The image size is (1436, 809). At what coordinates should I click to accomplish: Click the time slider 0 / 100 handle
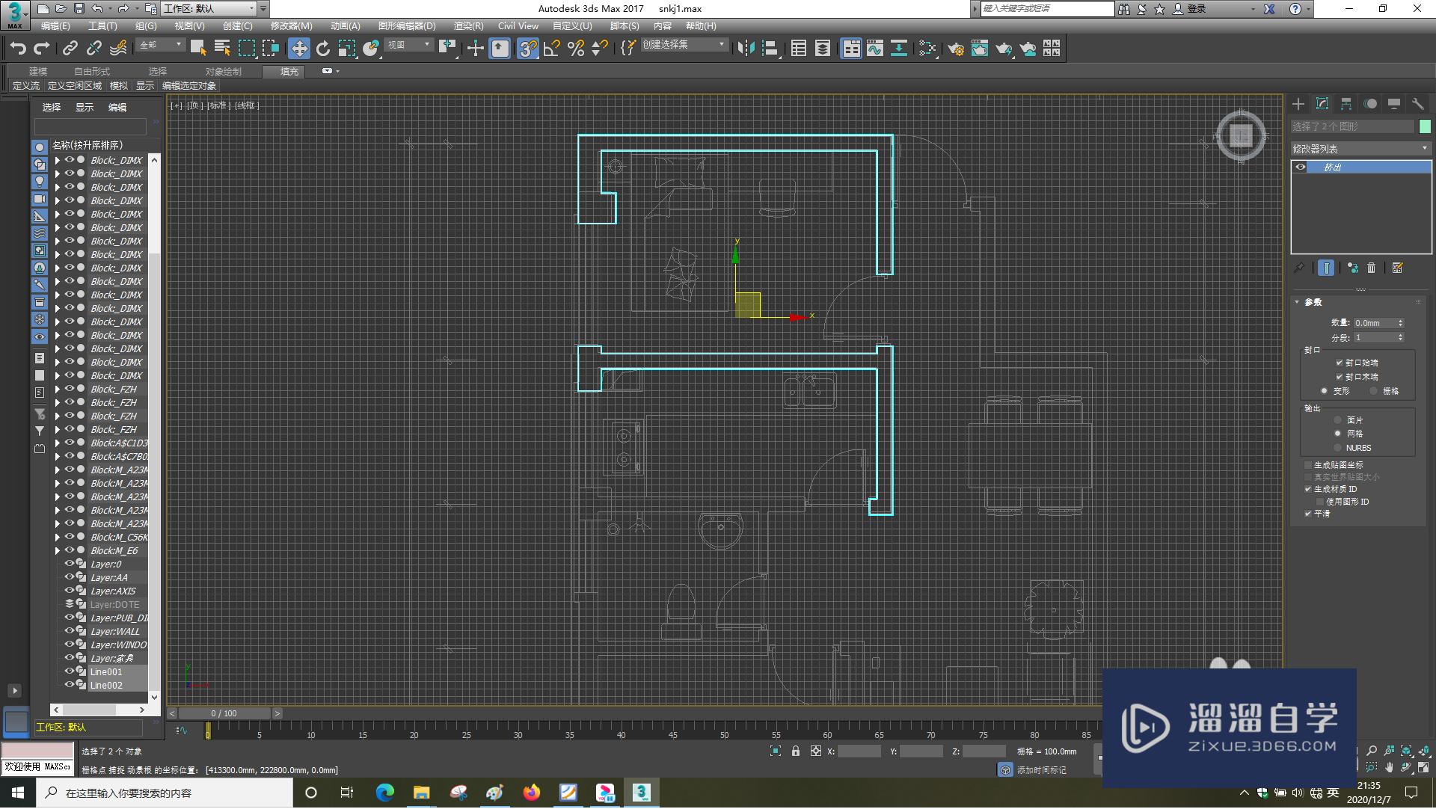(x=224, y=713)
